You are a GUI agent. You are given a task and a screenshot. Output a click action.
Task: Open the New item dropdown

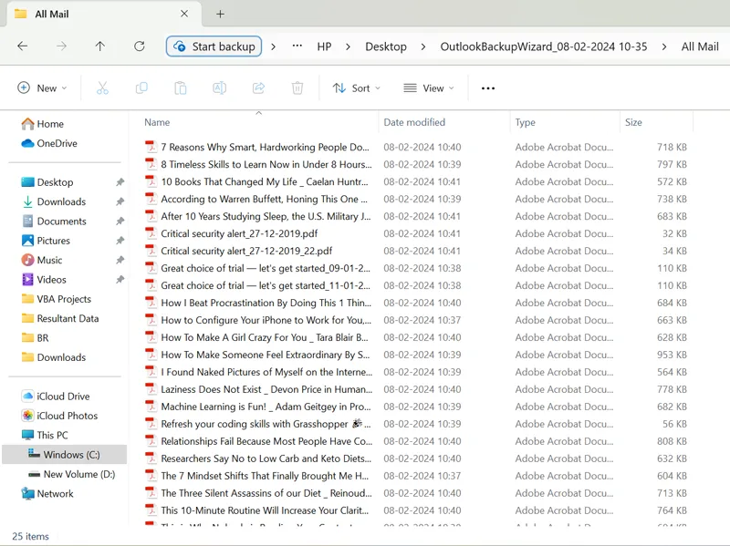coord(42,88)
